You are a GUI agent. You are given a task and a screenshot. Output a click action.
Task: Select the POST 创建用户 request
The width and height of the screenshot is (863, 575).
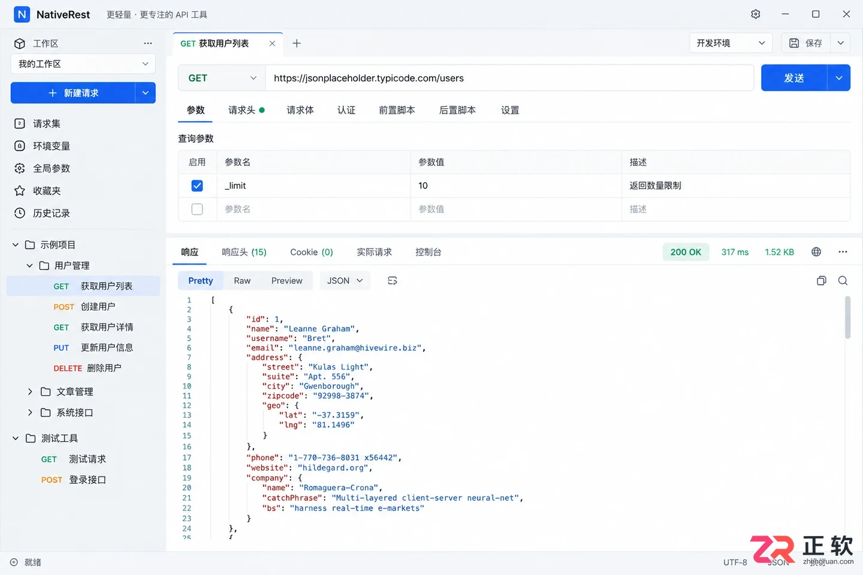pyautogui.click(x=84, y=307)
